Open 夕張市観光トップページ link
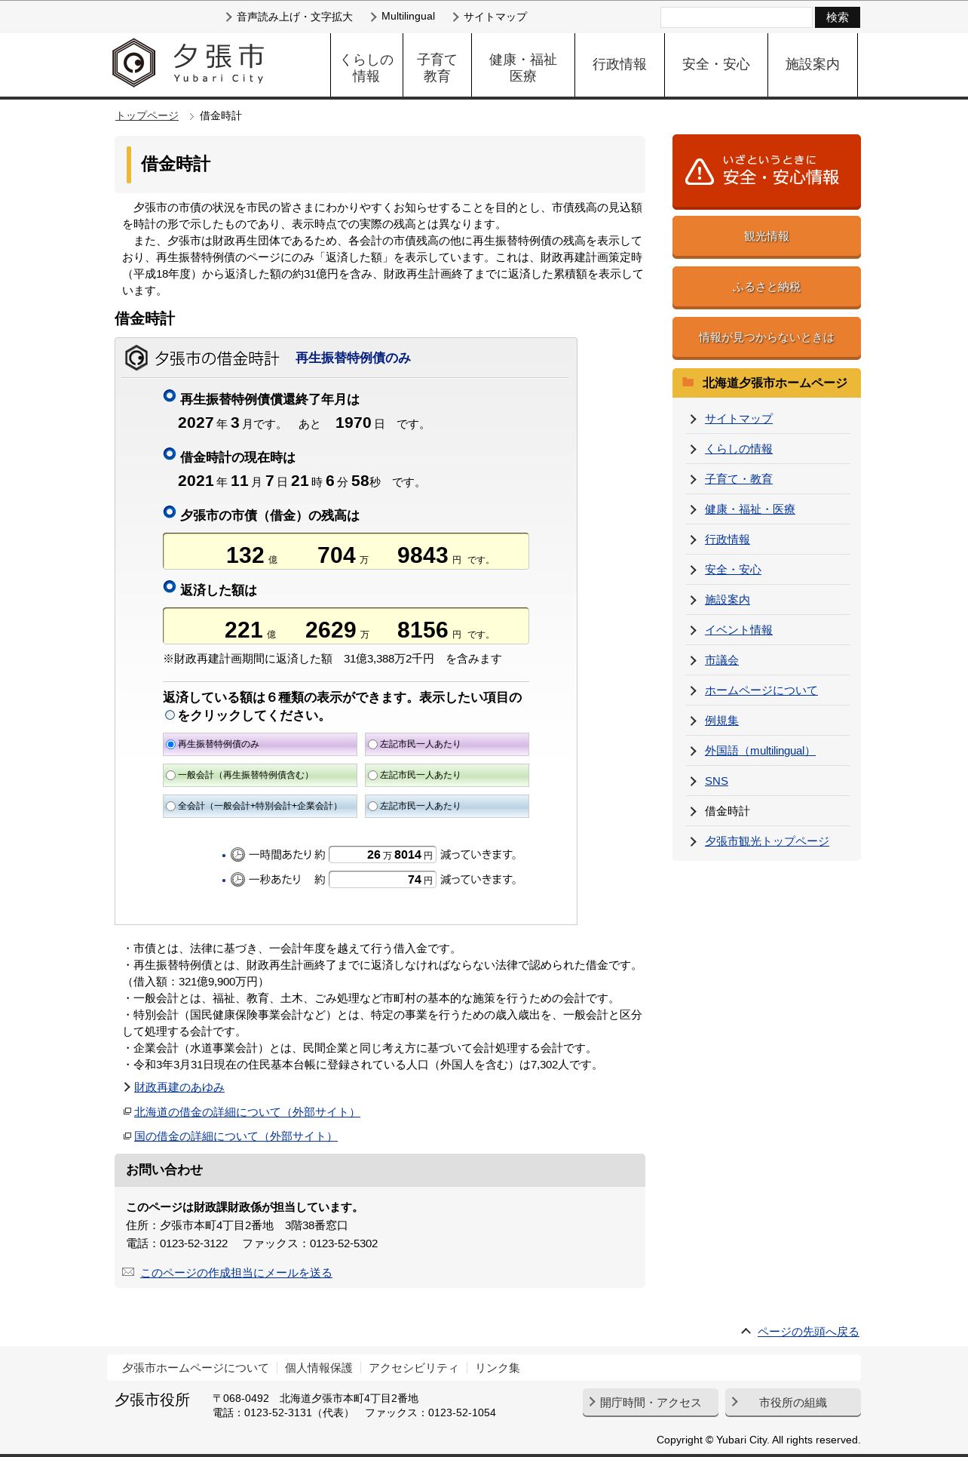 [767, 841]
